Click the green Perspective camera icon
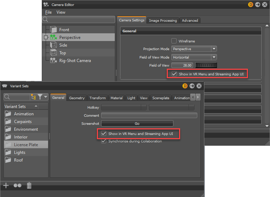Viewport: 270px width, 197px height. (53, 37)
